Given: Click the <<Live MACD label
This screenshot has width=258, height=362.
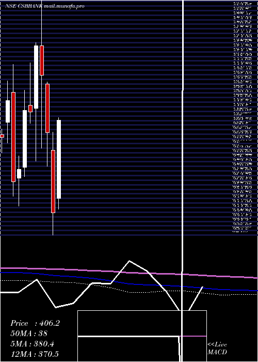Looking at the screenshot, I should pyautogui.click(x=217, y=349).
